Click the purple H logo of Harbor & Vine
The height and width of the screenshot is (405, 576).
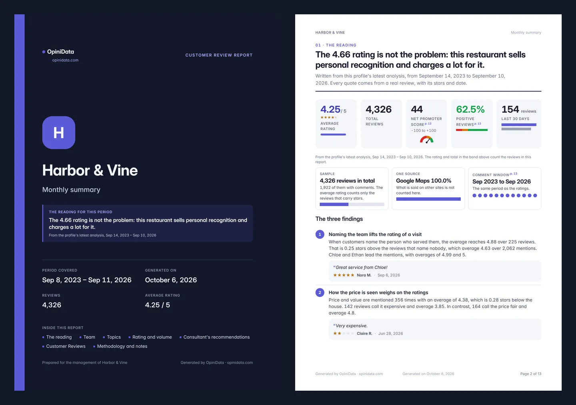(x=59, y=133)
